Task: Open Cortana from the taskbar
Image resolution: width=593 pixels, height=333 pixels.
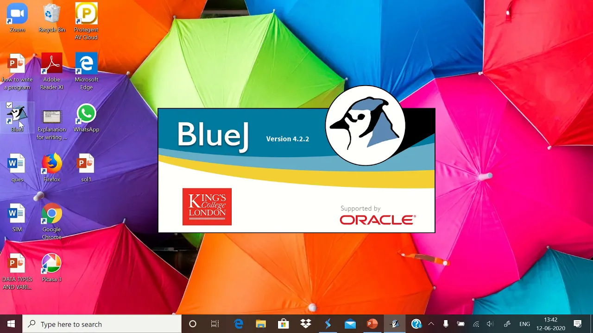Action: 193,324
